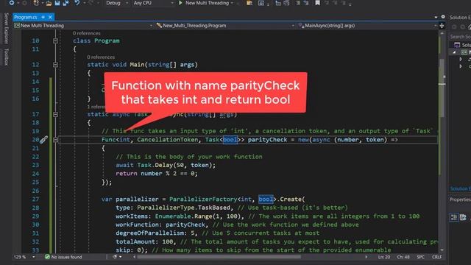Open the Any CPU platform dropdown
471x265 pixels.
click(x=153, y=3)
